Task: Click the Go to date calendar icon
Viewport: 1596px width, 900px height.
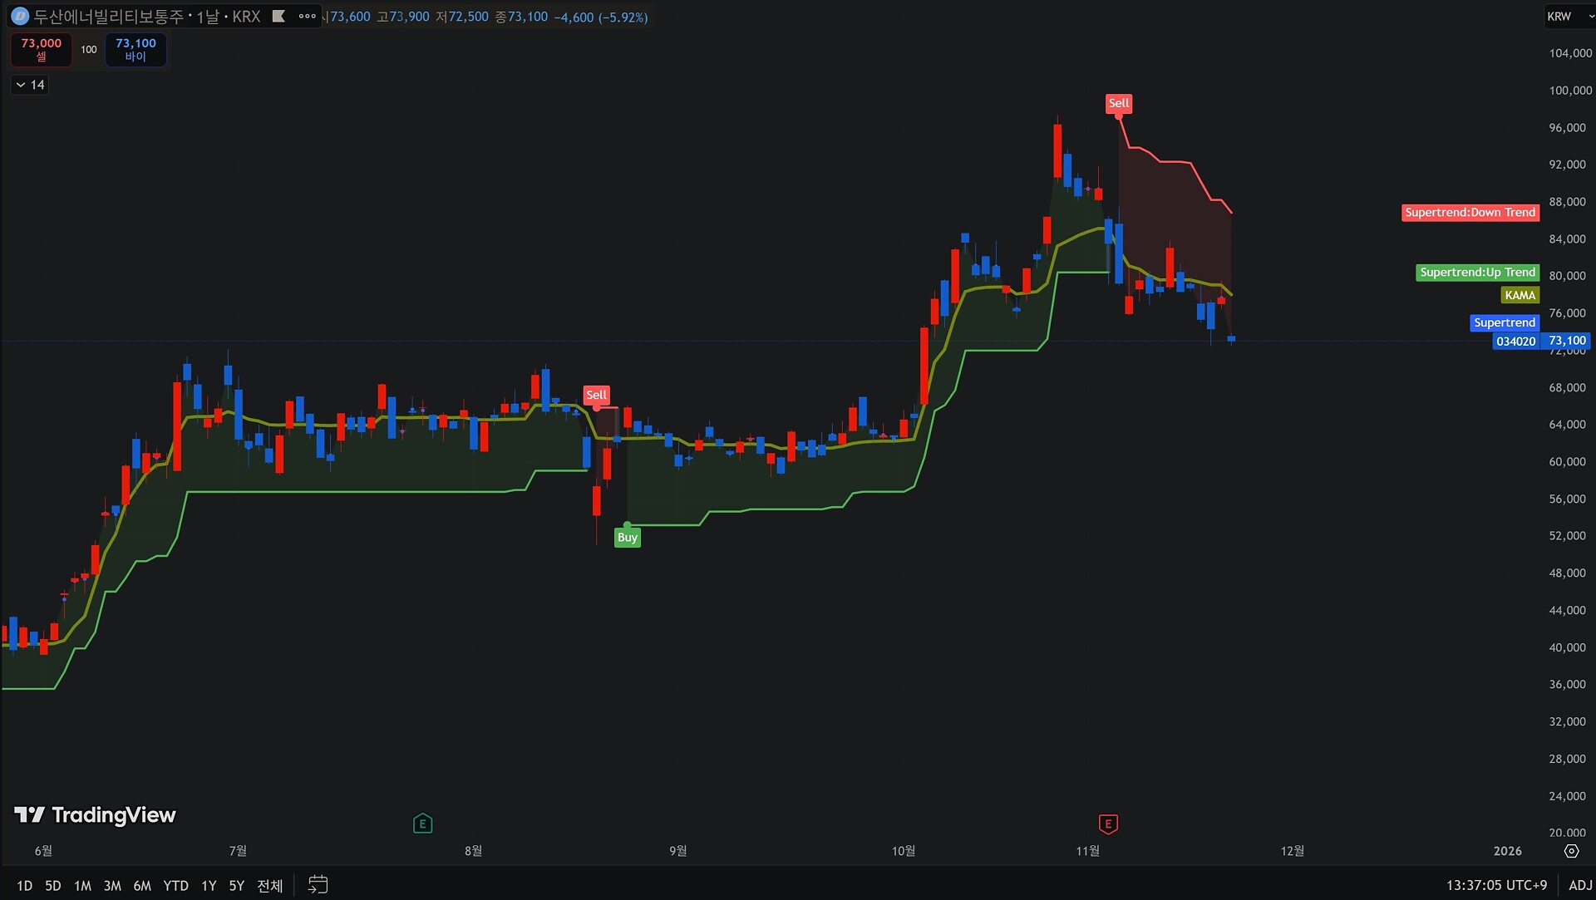Action: [318, 885]
